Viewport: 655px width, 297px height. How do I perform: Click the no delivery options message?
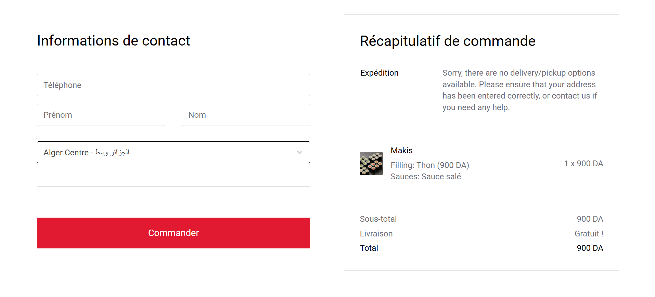[519, 90]
